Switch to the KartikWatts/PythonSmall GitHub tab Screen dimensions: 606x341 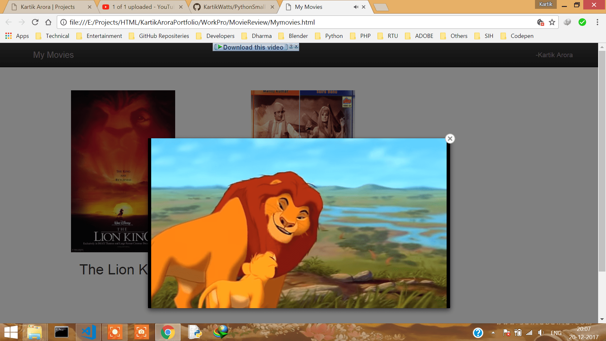[234, 7]
